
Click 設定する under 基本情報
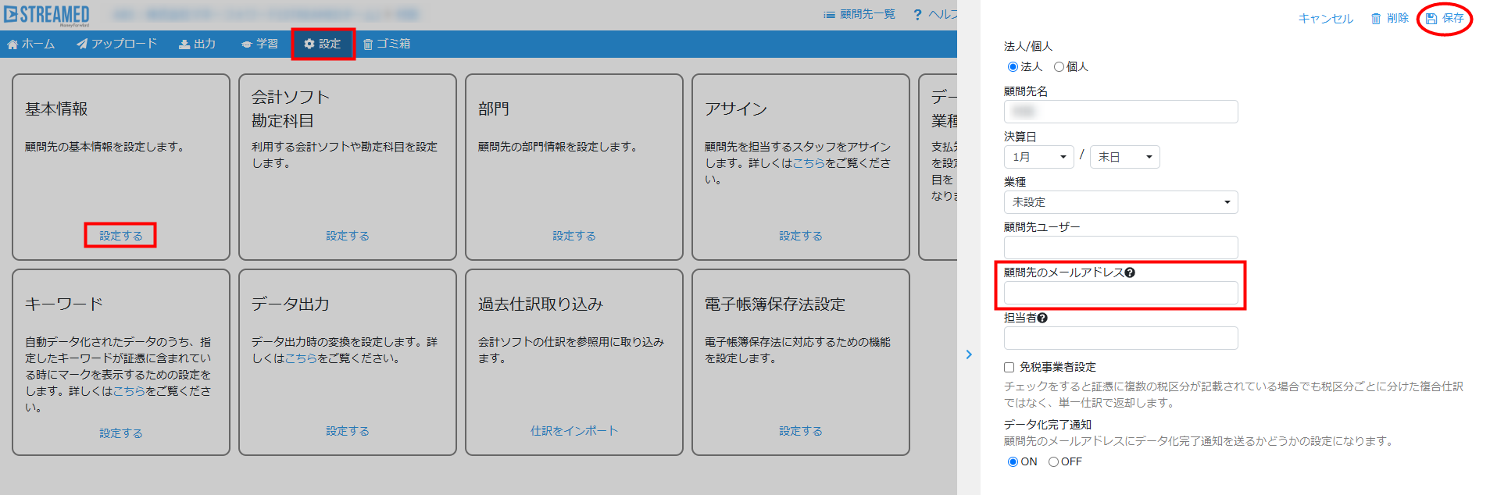pos(120,235)
